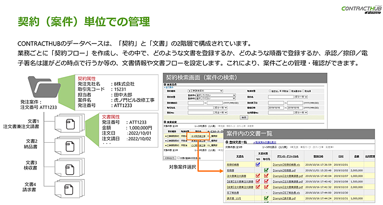Click the 検索結果 section header icon
383x205 pixels.
165,122
